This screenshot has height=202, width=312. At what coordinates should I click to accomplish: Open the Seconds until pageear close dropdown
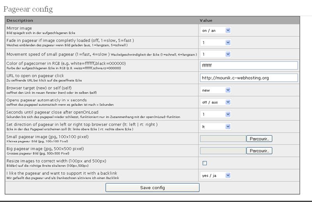[216, 114]
